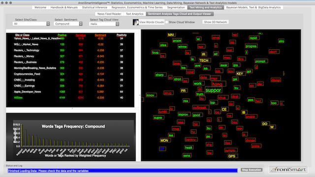The width and height of the screenshot is (315, 177).
Task: Click the View Words Clouds button
Action: click(x=152, y=22)
